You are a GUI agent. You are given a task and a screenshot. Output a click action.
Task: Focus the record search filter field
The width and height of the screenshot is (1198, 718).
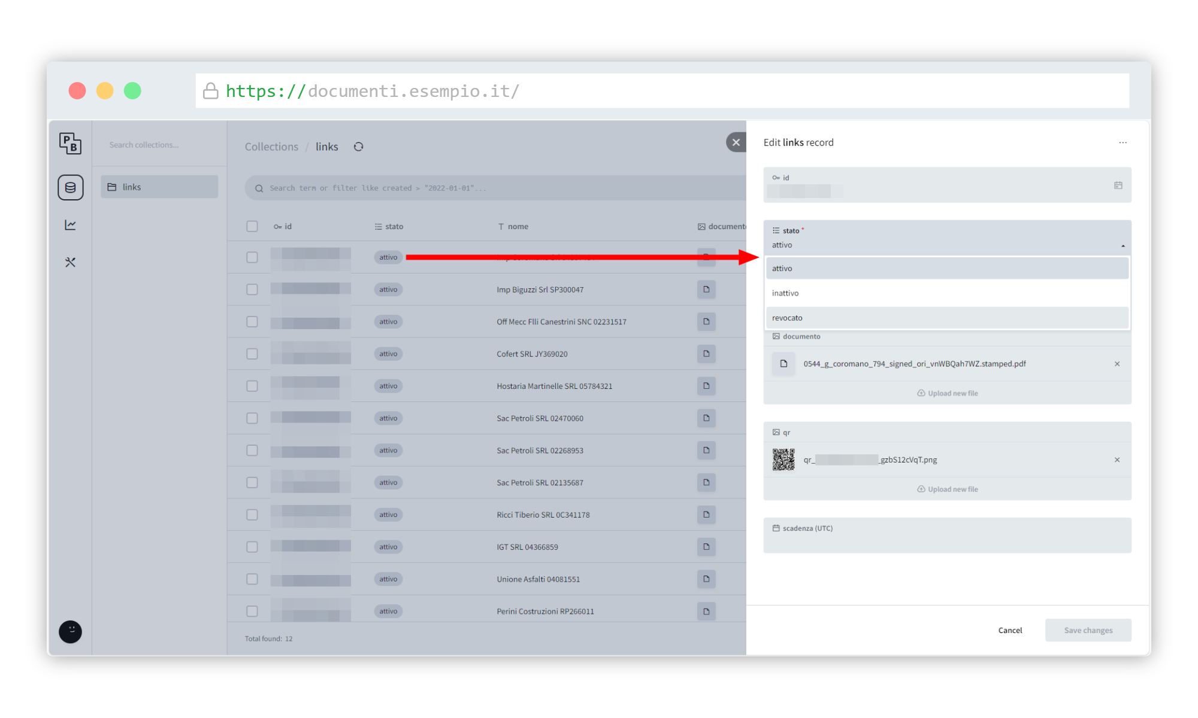[x=496, y=188]
